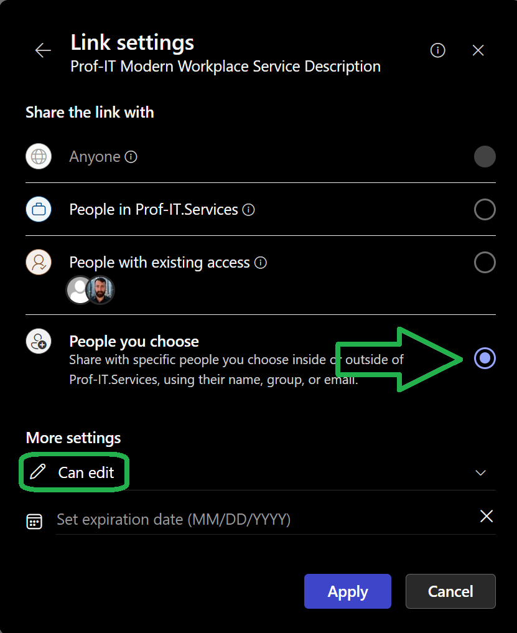
Task: Clear the expiration date with the X
Action: 487,516
